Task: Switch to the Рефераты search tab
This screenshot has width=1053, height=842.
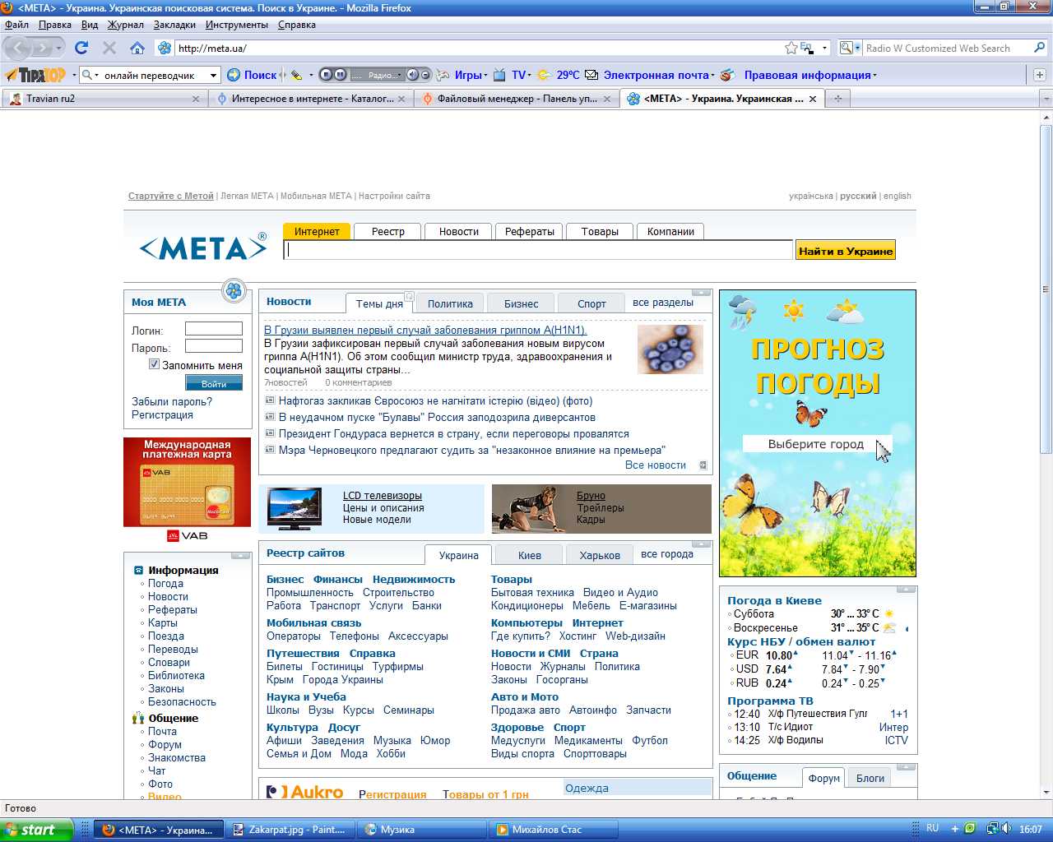Action: pos(529,232)
